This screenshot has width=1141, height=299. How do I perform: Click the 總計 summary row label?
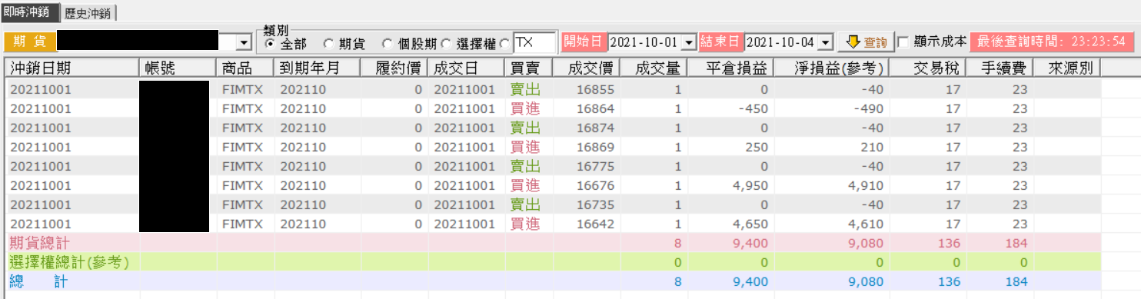click(x=38, y=281)
